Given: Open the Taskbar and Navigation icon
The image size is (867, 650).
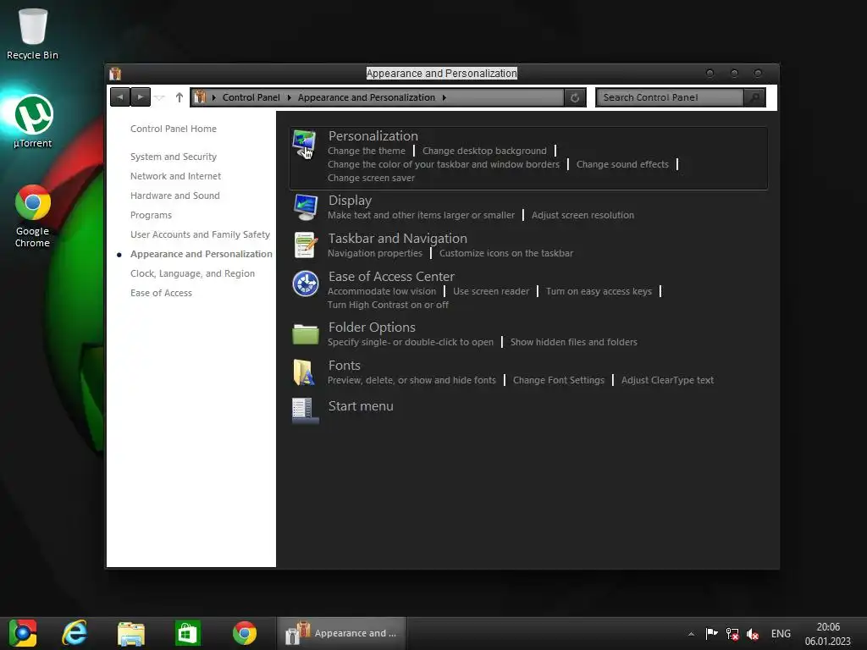Looking at the screenshot, I should [x=305, y=245].
